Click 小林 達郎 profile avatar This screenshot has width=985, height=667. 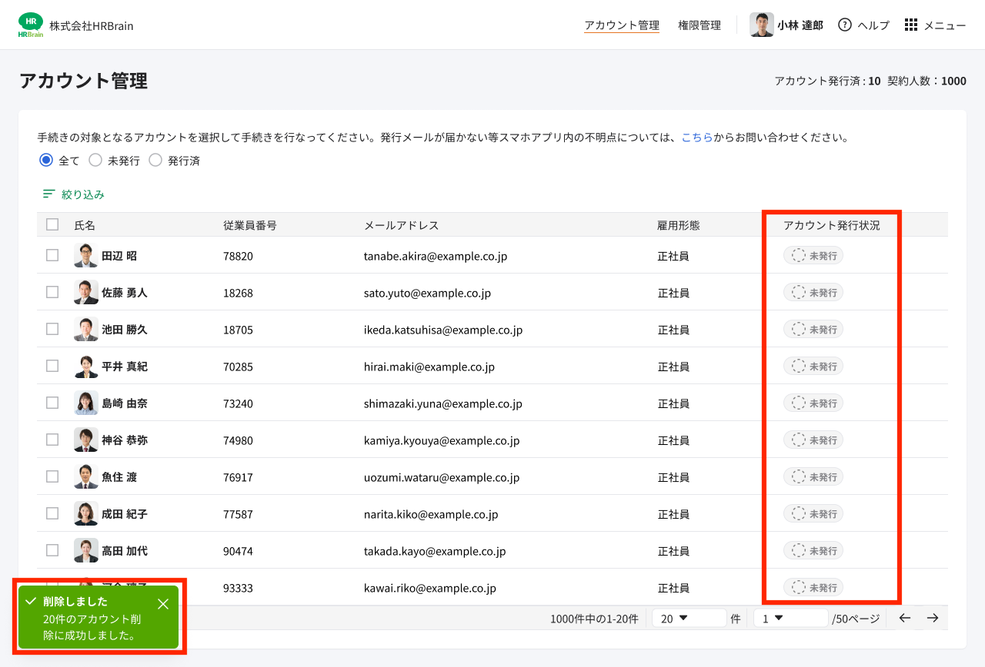click(761, 25)
